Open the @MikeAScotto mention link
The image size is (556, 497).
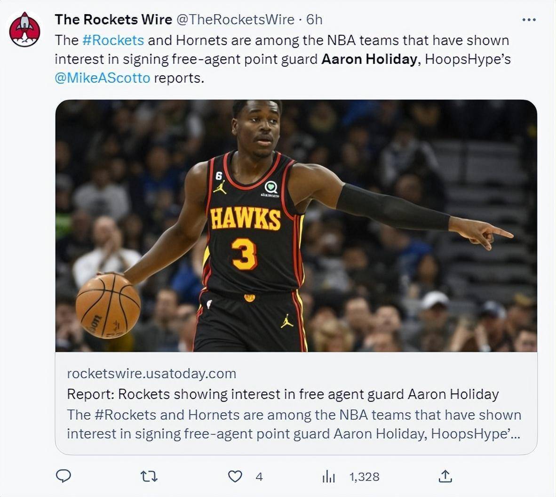[103, 78]
